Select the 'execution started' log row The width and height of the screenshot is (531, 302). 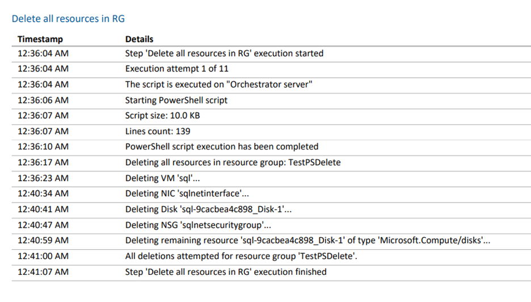click(271, 53)
